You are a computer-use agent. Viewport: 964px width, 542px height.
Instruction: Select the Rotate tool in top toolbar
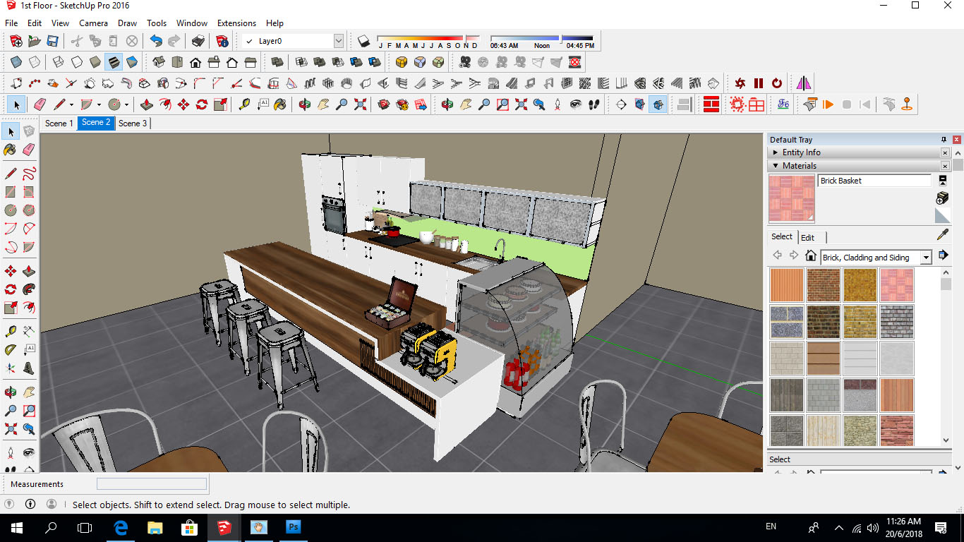pyautogui.click(x=202, y=104)
